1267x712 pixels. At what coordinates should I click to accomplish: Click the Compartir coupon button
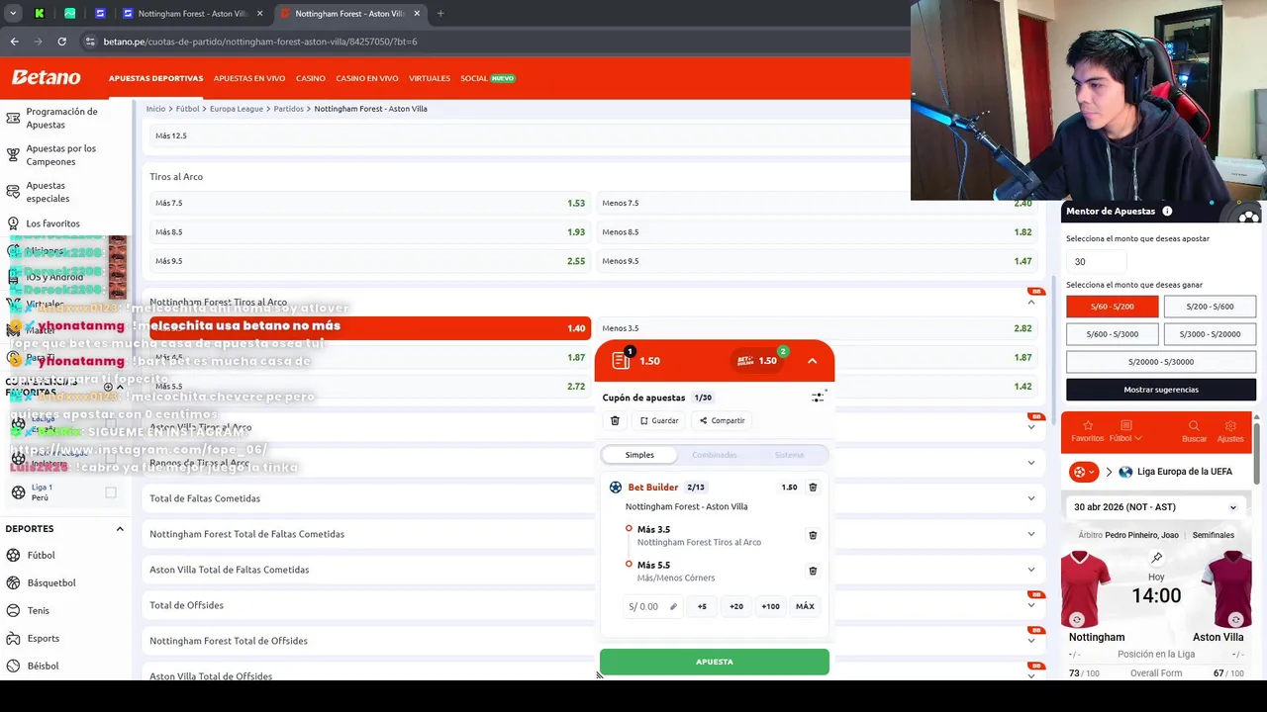point(723,420)
